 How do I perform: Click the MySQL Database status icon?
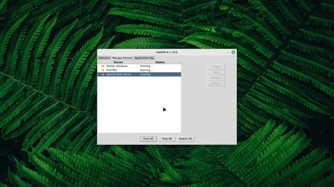[103, 66]
